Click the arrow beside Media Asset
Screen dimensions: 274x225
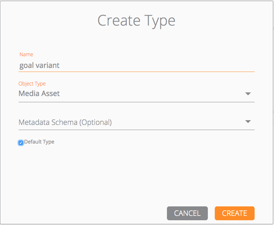248,94
